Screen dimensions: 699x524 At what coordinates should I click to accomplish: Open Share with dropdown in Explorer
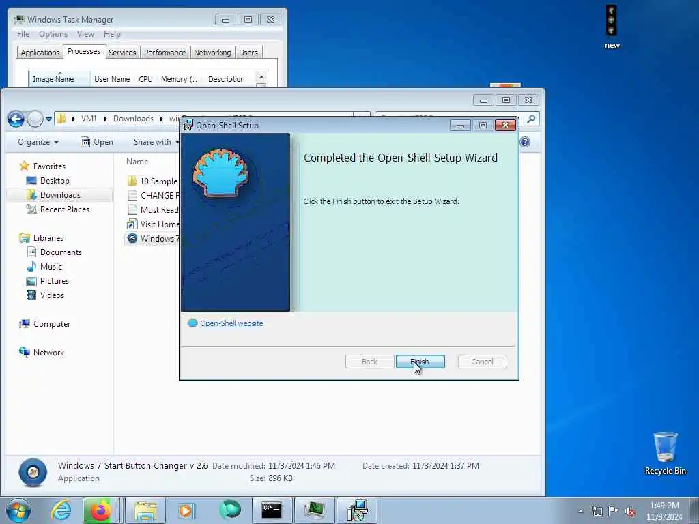pyautogui.click(x=156, y=142)
